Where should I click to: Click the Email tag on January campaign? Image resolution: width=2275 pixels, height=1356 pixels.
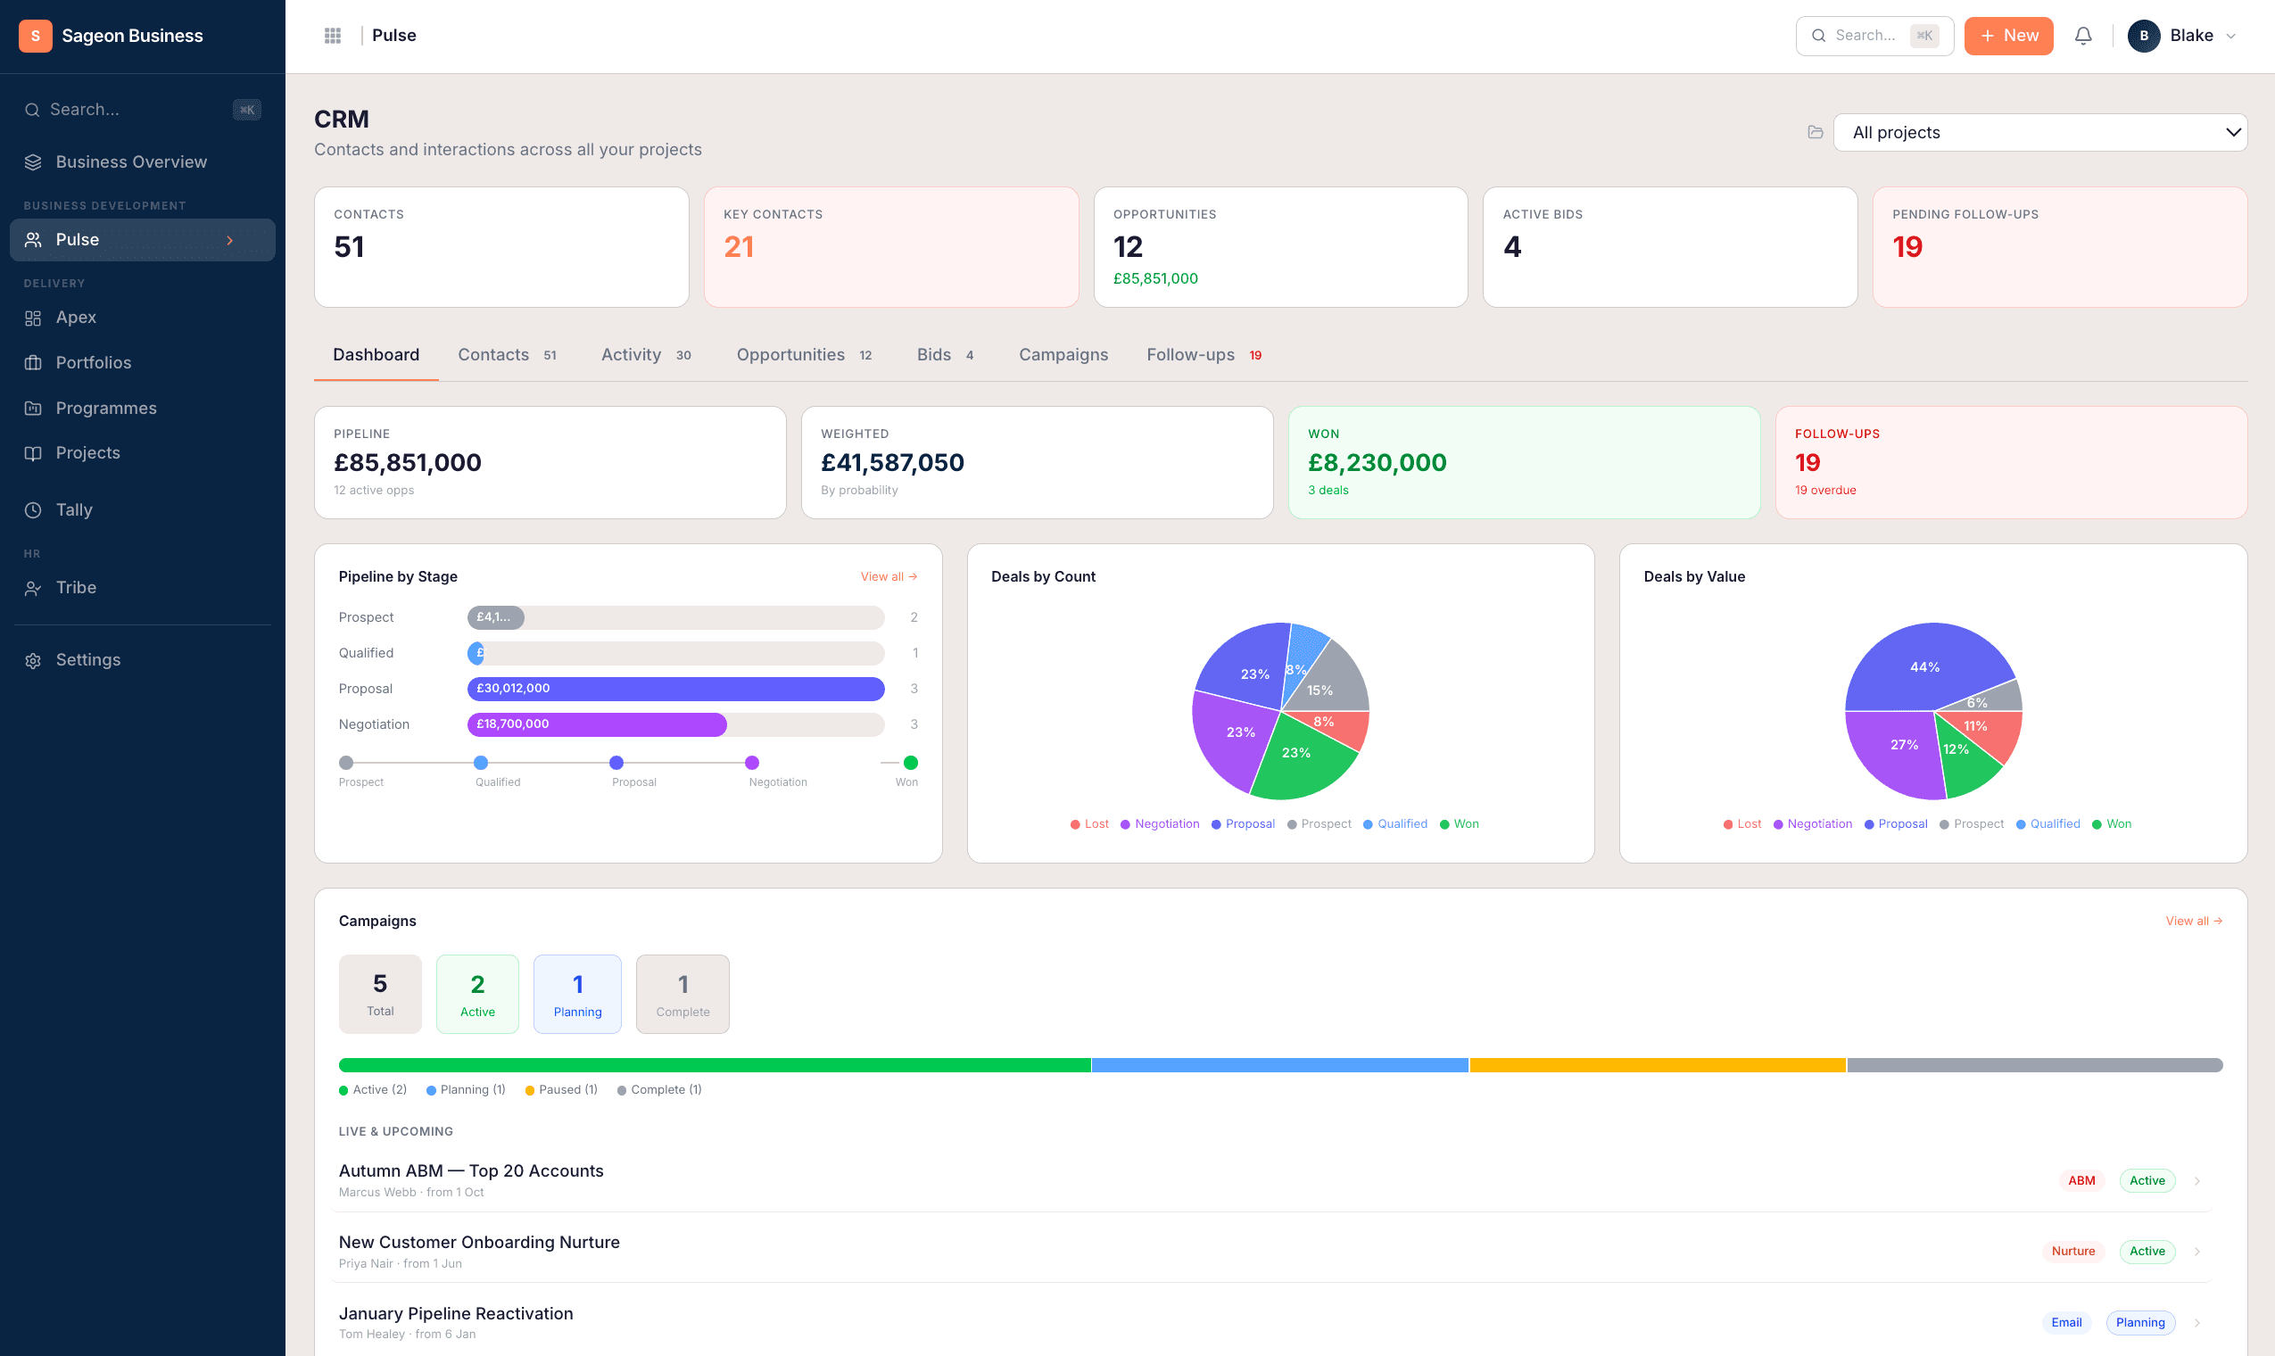pyautogui.click(x=2065, y=1322)
